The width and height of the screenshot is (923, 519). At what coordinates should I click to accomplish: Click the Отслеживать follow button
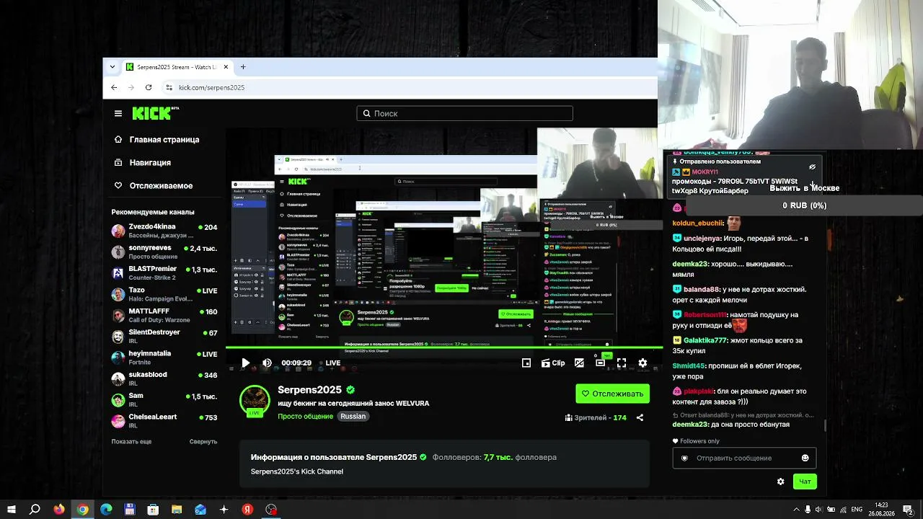point(612,394)
